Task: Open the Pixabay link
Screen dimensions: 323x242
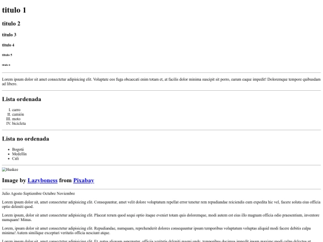Action: click(x=84, y=180)
